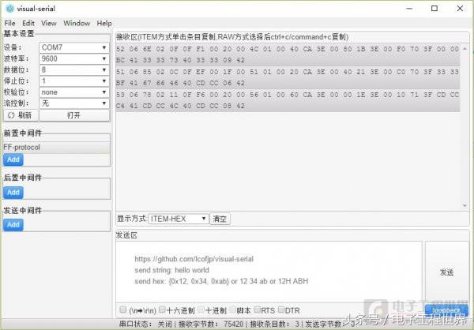
Task: Expand the flow control 无 dropdown
Action: [x=73, y=103]
